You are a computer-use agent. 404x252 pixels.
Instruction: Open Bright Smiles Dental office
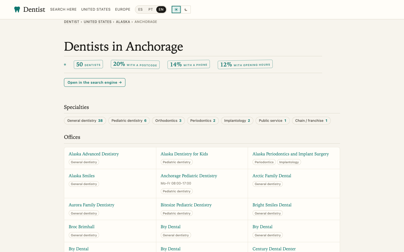pos(272,205)
